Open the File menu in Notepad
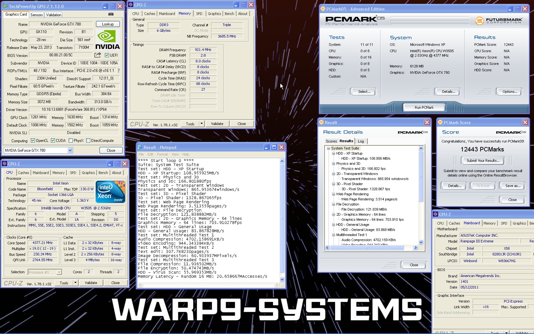The image size is (534, 334). 141,154
